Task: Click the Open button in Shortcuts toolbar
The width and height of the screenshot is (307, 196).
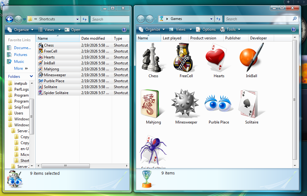Action: 72,30
